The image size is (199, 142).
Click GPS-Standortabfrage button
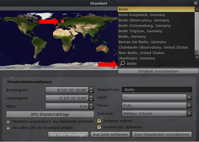(x=50, y=114)
